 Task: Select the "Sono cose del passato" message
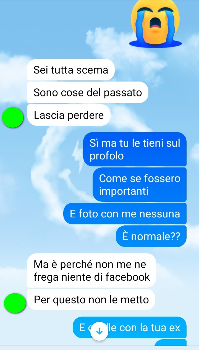[x=88, y=93]
